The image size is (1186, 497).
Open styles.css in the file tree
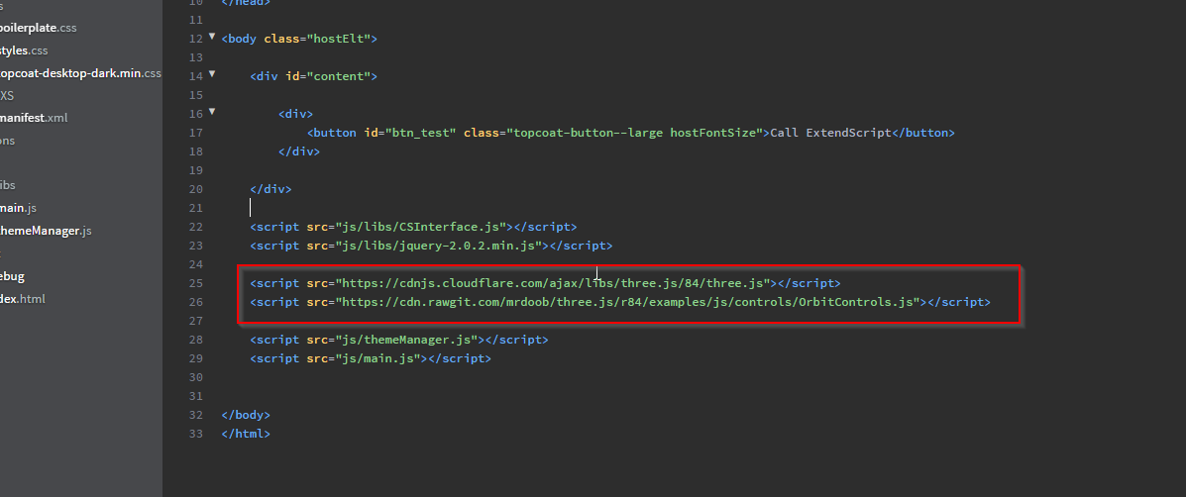pos(24,50)
